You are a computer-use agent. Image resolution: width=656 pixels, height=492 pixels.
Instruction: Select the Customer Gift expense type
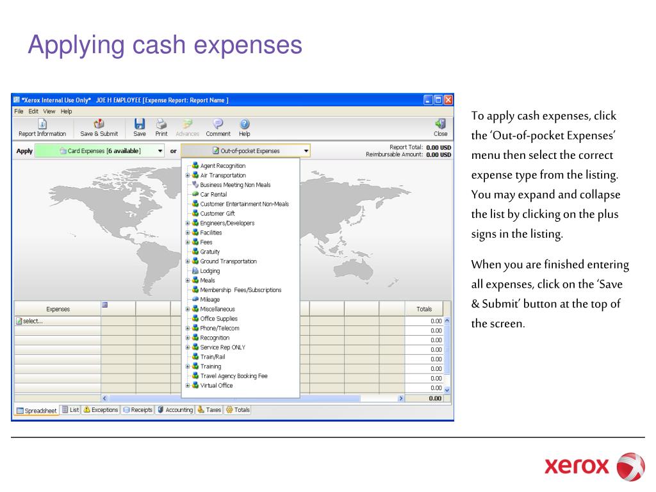[217, 214]
